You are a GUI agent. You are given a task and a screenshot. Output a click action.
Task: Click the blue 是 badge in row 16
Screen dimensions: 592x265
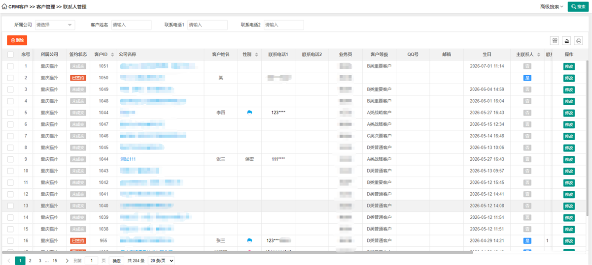pos(527,241)
